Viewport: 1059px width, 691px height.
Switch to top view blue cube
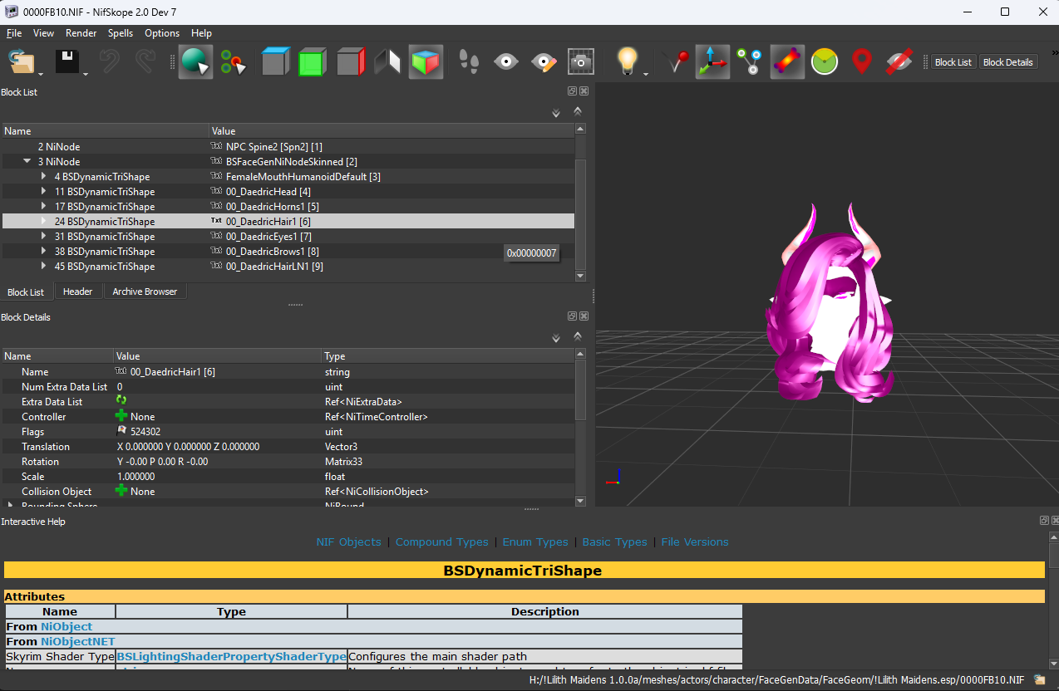[x=275, y=61]
